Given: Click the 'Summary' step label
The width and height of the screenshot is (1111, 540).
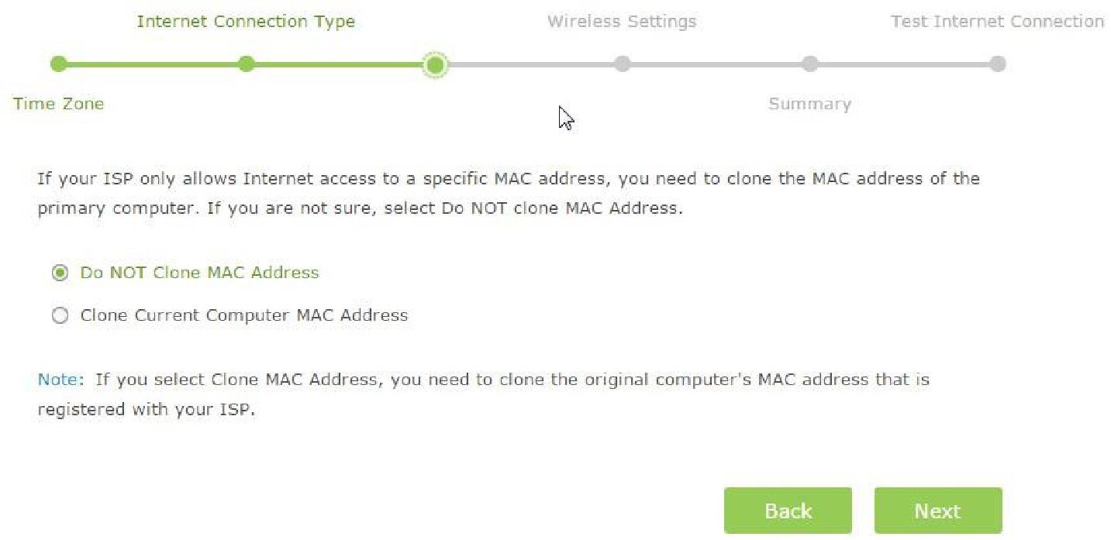Looking at the screenshot, I should click(x=809, y=104).
